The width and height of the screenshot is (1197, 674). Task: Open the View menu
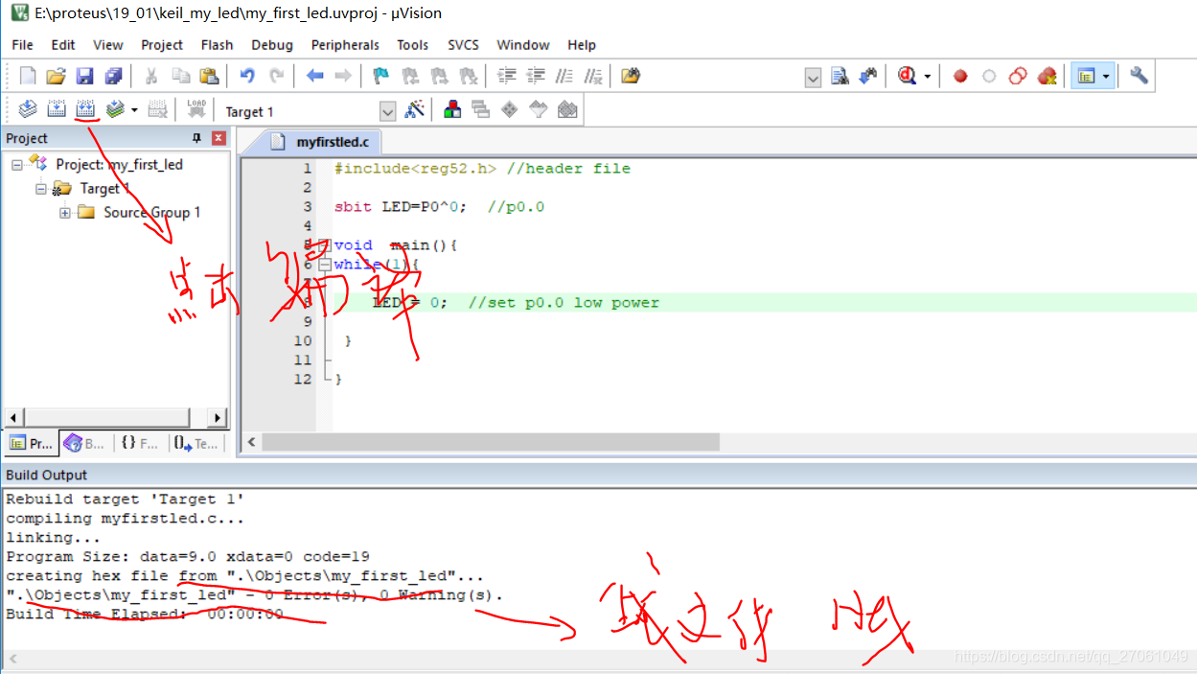coord(108,45)
